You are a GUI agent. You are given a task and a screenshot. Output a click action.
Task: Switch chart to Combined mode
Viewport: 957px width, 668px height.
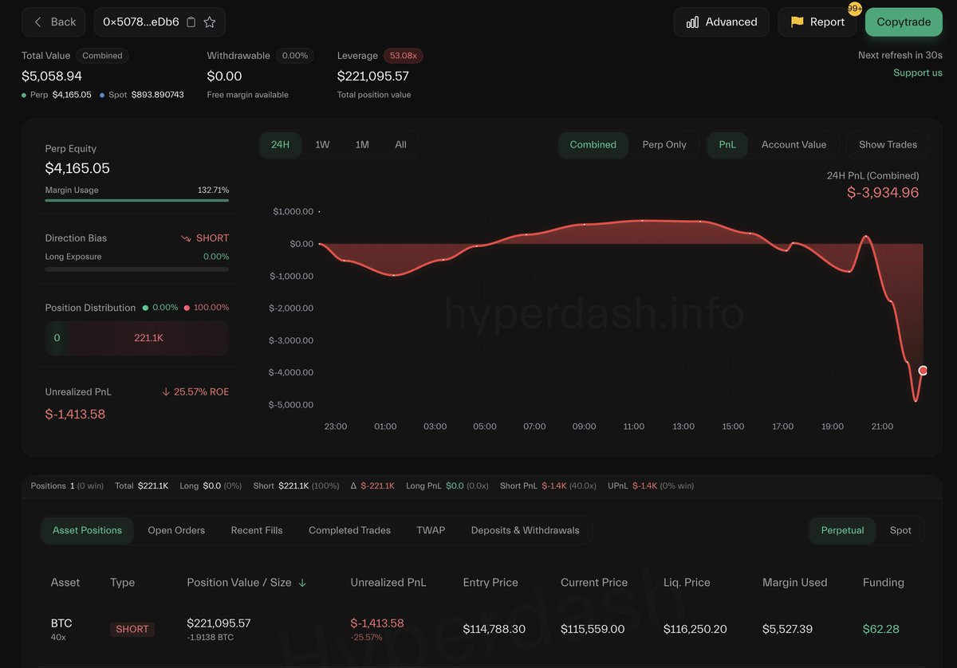pos(593,145)
